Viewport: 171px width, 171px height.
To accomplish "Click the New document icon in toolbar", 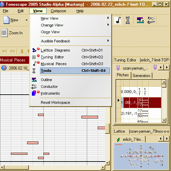I will 6,20.
